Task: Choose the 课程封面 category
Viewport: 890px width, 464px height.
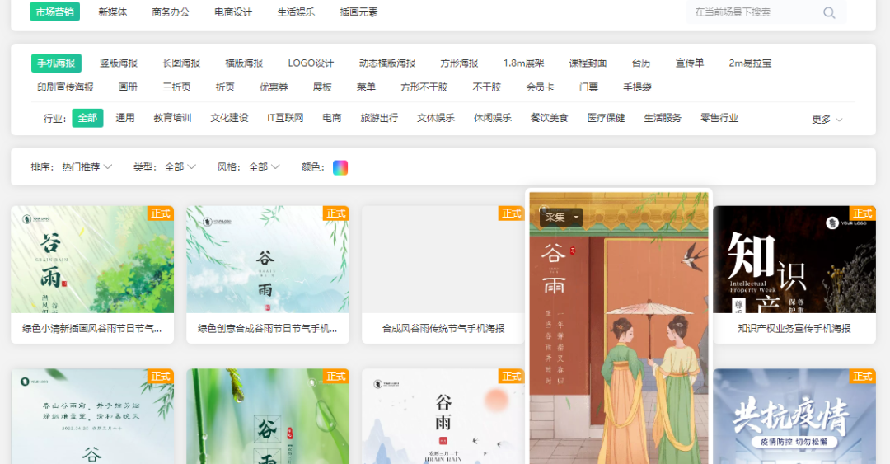Action: coord(588,63)
